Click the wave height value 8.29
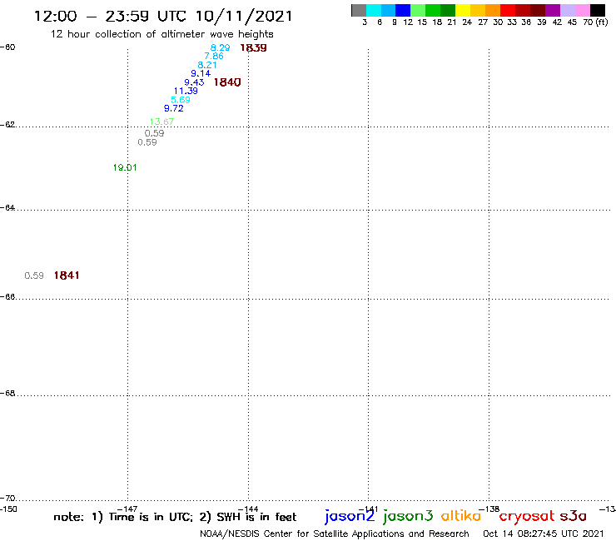This screenshot has height=541, width=616. [220, 47]
